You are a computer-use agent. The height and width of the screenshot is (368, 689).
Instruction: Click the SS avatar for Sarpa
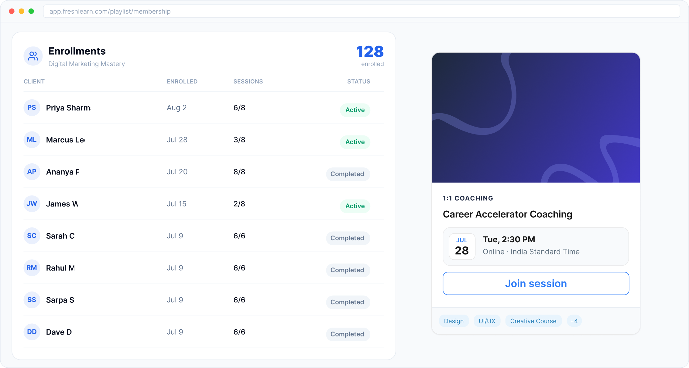click(x=32, y=300)
